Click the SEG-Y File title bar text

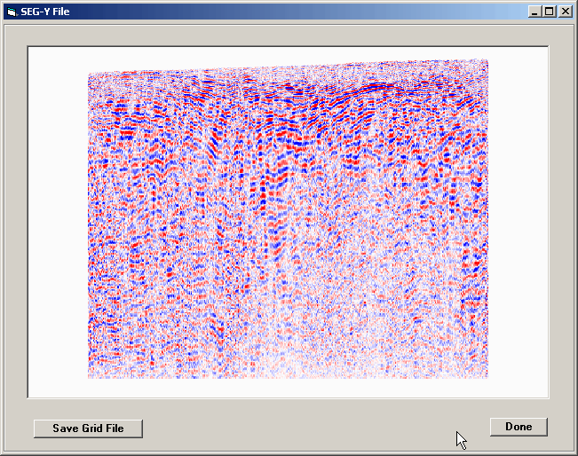(x=45, y=12)
